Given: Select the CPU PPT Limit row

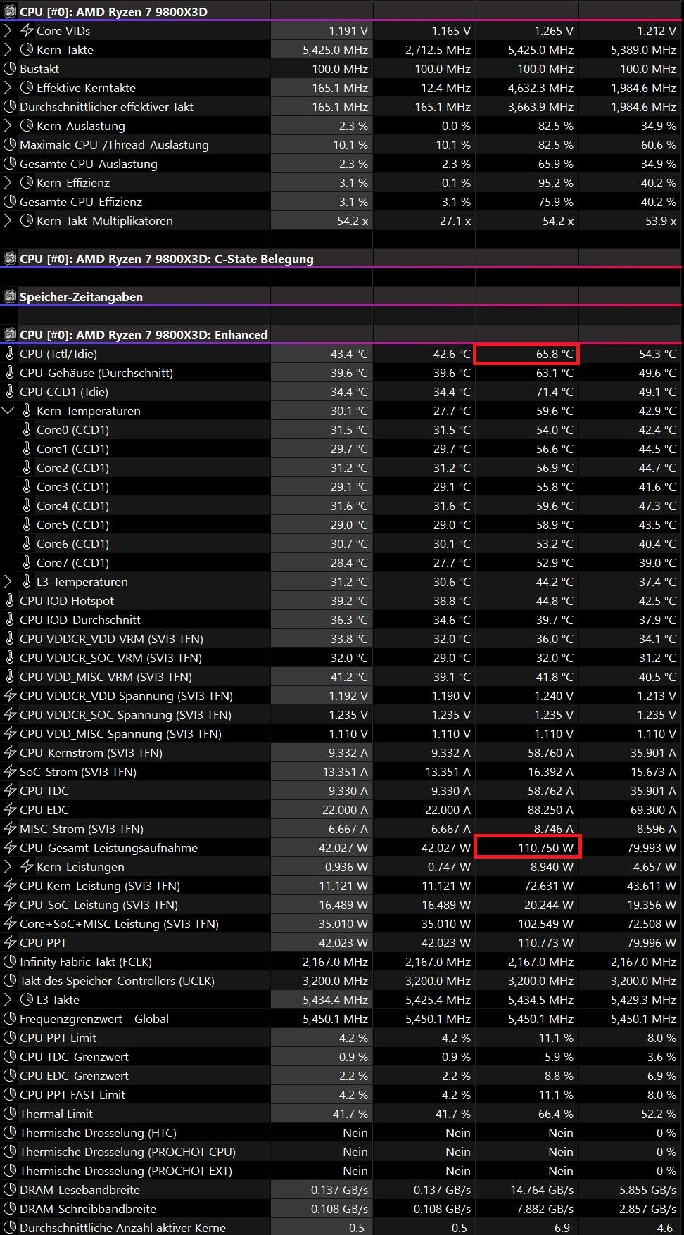Looking at the screenshot, I should coord(342,1038).
